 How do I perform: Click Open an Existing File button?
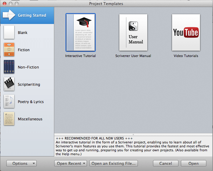pos(114,163)
